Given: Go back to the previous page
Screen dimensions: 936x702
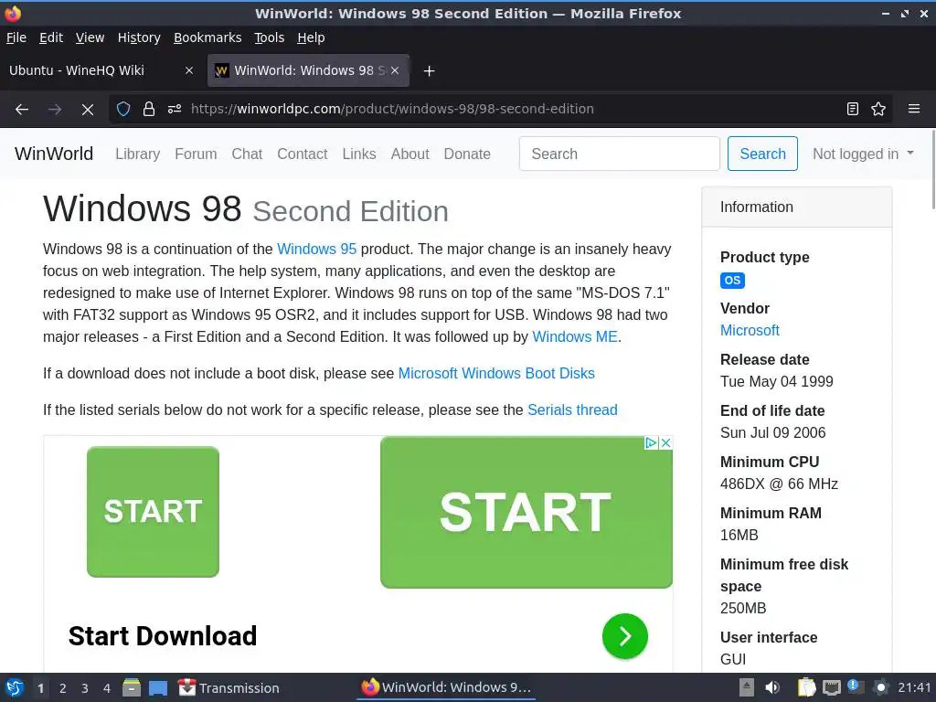Looking at the screenshot, I should point(22,110).
